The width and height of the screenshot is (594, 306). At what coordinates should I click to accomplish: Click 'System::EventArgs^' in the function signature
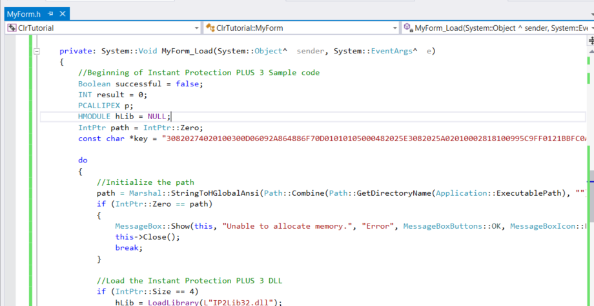(375, 51)
